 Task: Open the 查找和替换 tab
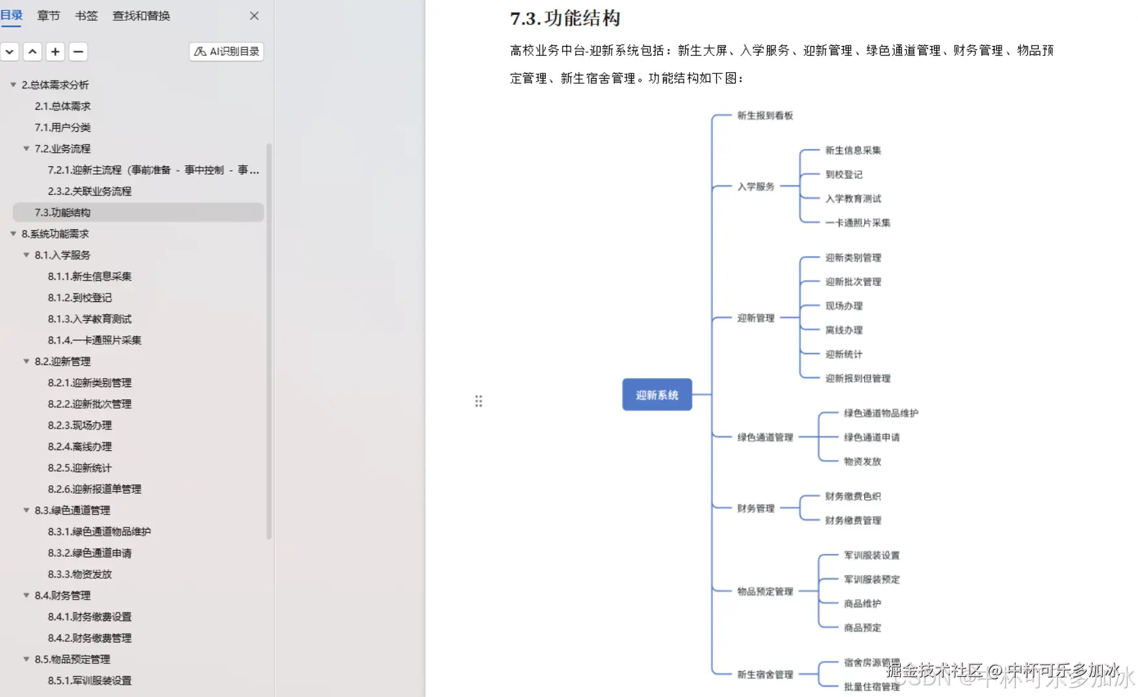tap(140, 16)
